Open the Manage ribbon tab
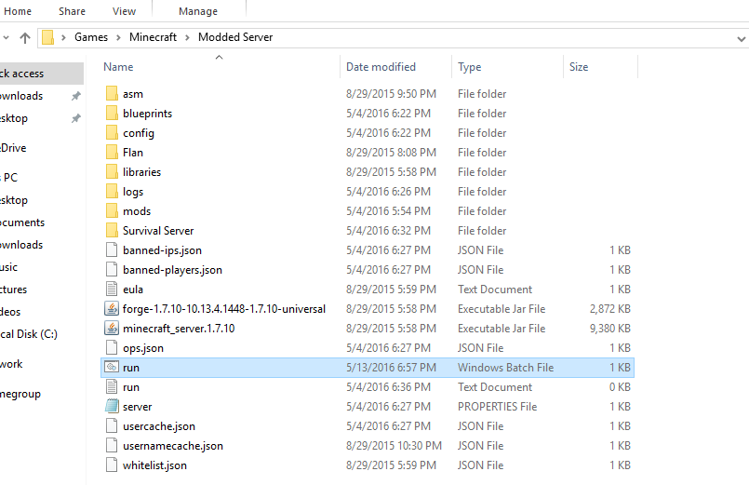749x485 pixels. pos(198,11)
